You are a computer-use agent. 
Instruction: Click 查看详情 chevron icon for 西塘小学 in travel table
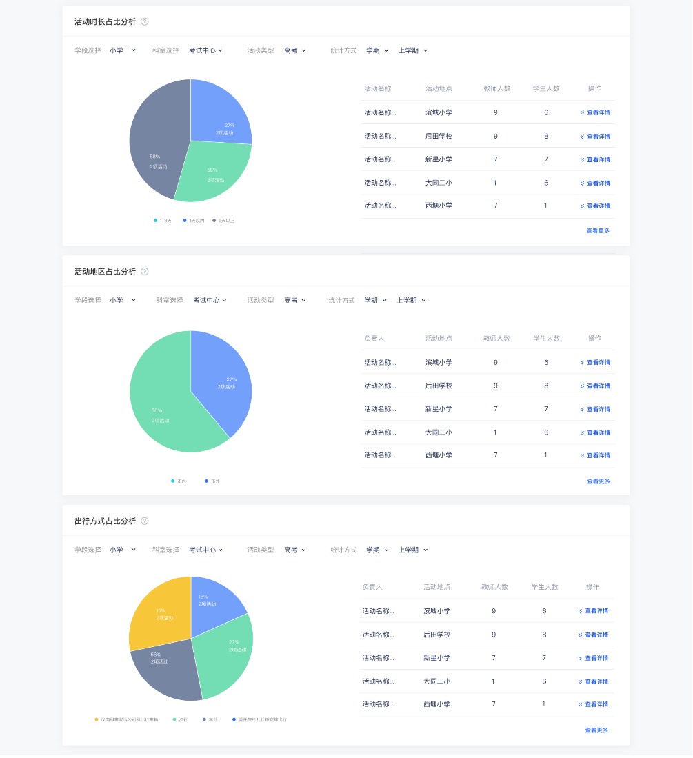[x=581, y=704]
